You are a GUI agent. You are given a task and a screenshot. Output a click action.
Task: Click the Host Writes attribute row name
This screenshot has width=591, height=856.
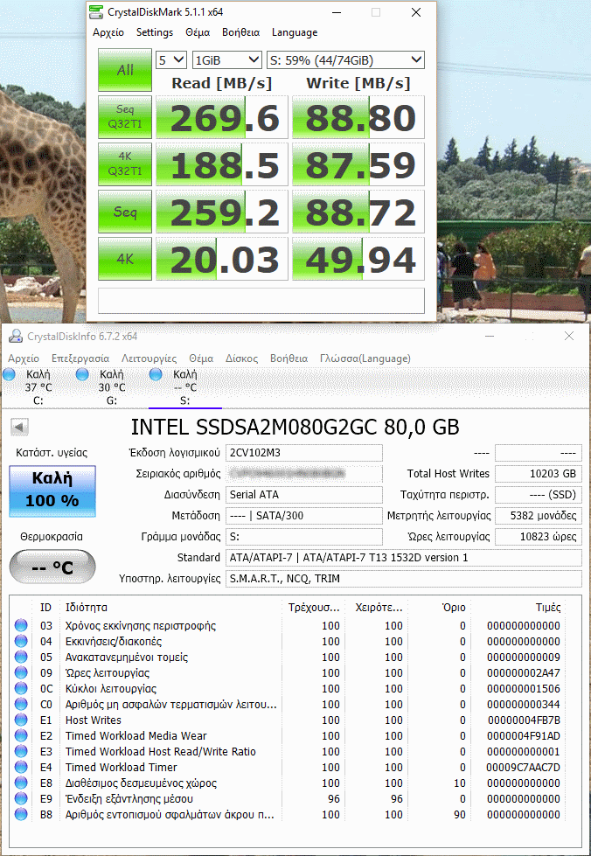(x=94, y=720)
